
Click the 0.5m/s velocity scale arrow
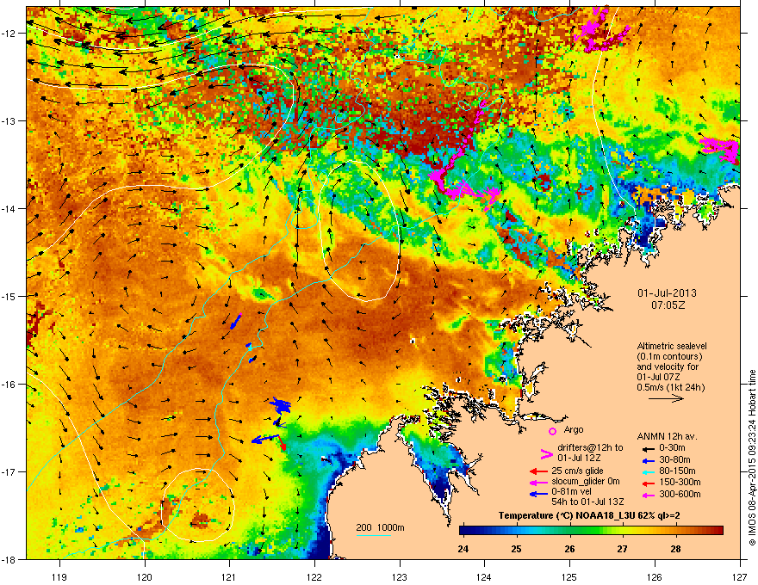pos(666,398)
